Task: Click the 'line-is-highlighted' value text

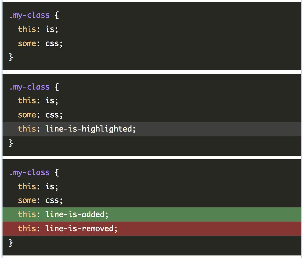Action: (89, 129)
